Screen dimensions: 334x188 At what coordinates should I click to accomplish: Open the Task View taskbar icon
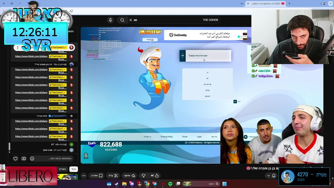click(x=178, y=184)
